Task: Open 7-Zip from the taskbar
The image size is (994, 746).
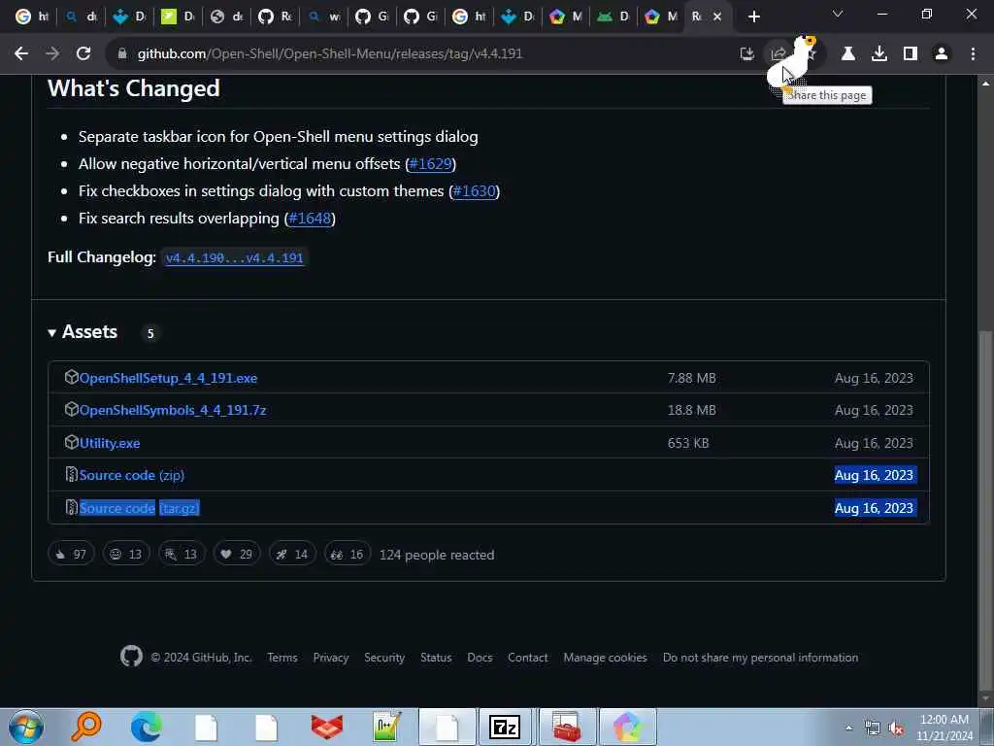Action: [505, 727]
